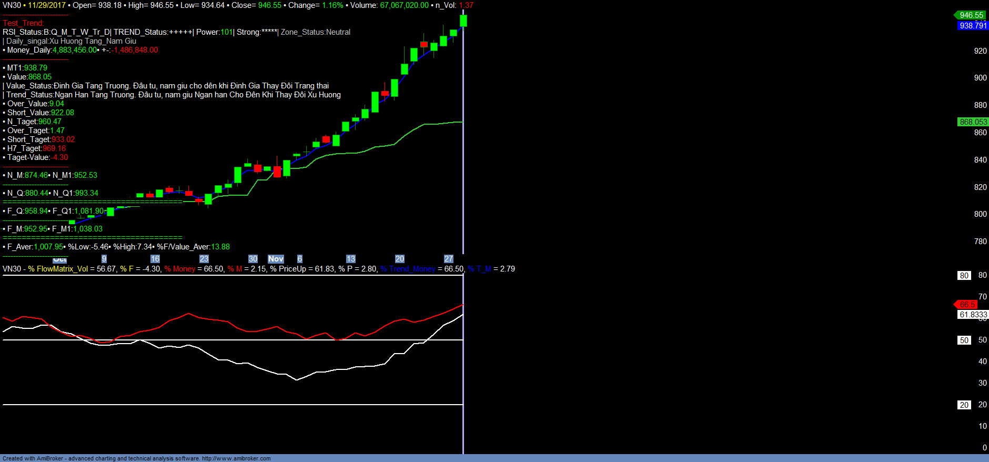The width and height of the screenshot is (989, 462).
Task: Select the 23 marker on the date axis
Action: pos(204,259)
